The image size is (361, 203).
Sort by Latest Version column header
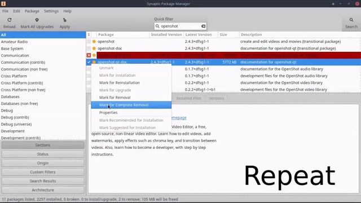click(x=201, y=35)
